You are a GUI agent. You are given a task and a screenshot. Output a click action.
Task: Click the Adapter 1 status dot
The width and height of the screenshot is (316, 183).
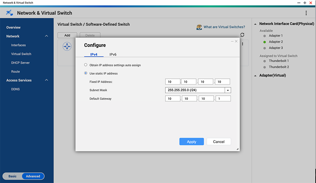point(264,36)
